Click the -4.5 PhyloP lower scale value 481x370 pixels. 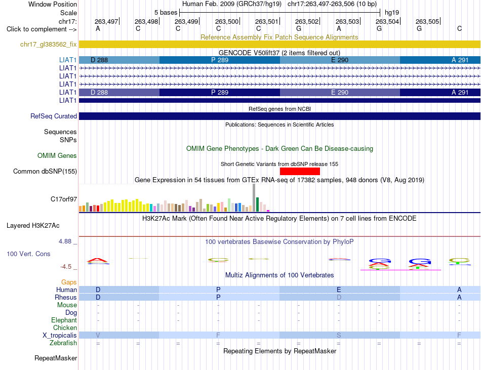tap(66, 267)
